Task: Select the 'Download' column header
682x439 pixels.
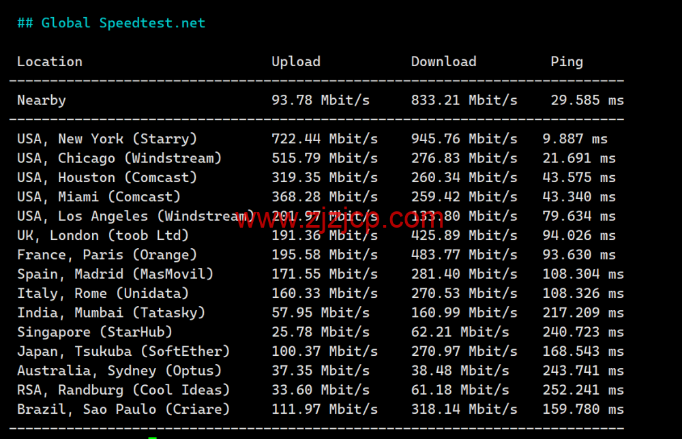Action: pos(444,62)
